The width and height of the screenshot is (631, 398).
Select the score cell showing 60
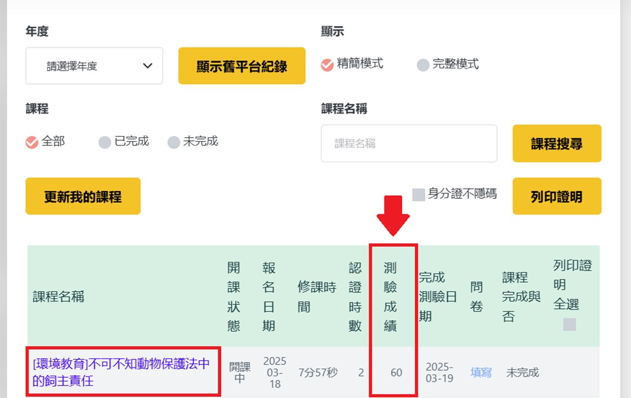396,373
